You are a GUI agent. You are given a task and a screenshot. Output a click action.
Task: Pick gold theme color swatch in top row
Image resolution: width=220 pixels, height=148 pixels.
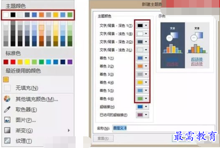(x=56, y=15)
